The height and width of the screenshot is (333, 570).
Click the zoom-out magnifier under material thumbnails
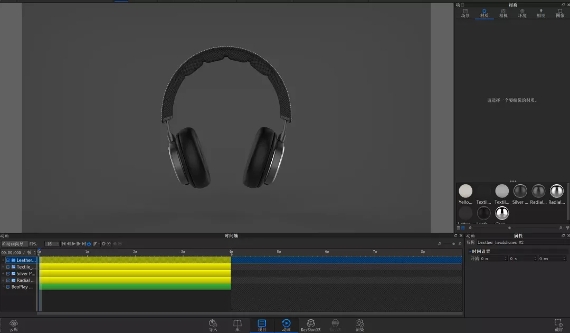(x=470, y=228)
